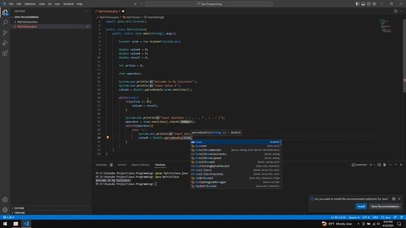Screen dimensions: 406x228
Task: Switch to the OUTPUT panel tab
Action: click(x=122, y=165)
